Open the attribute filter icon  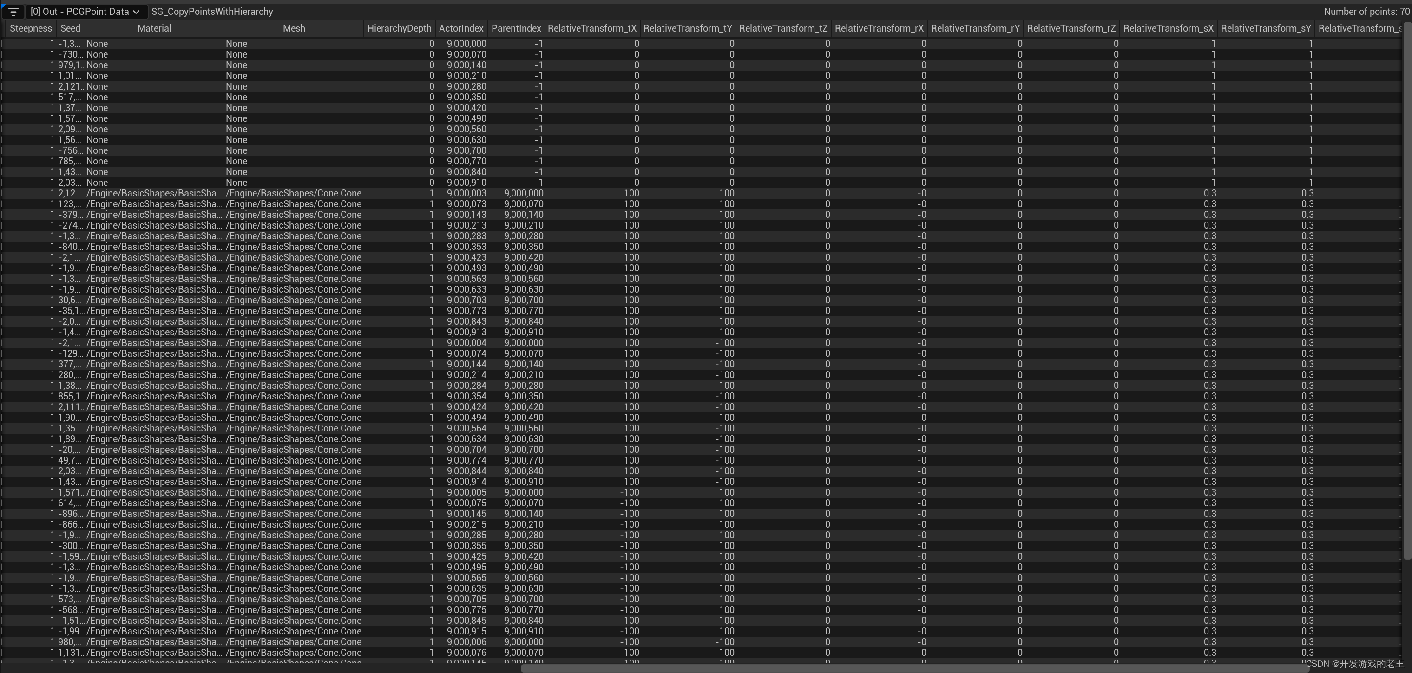click(x=13, y=12)
